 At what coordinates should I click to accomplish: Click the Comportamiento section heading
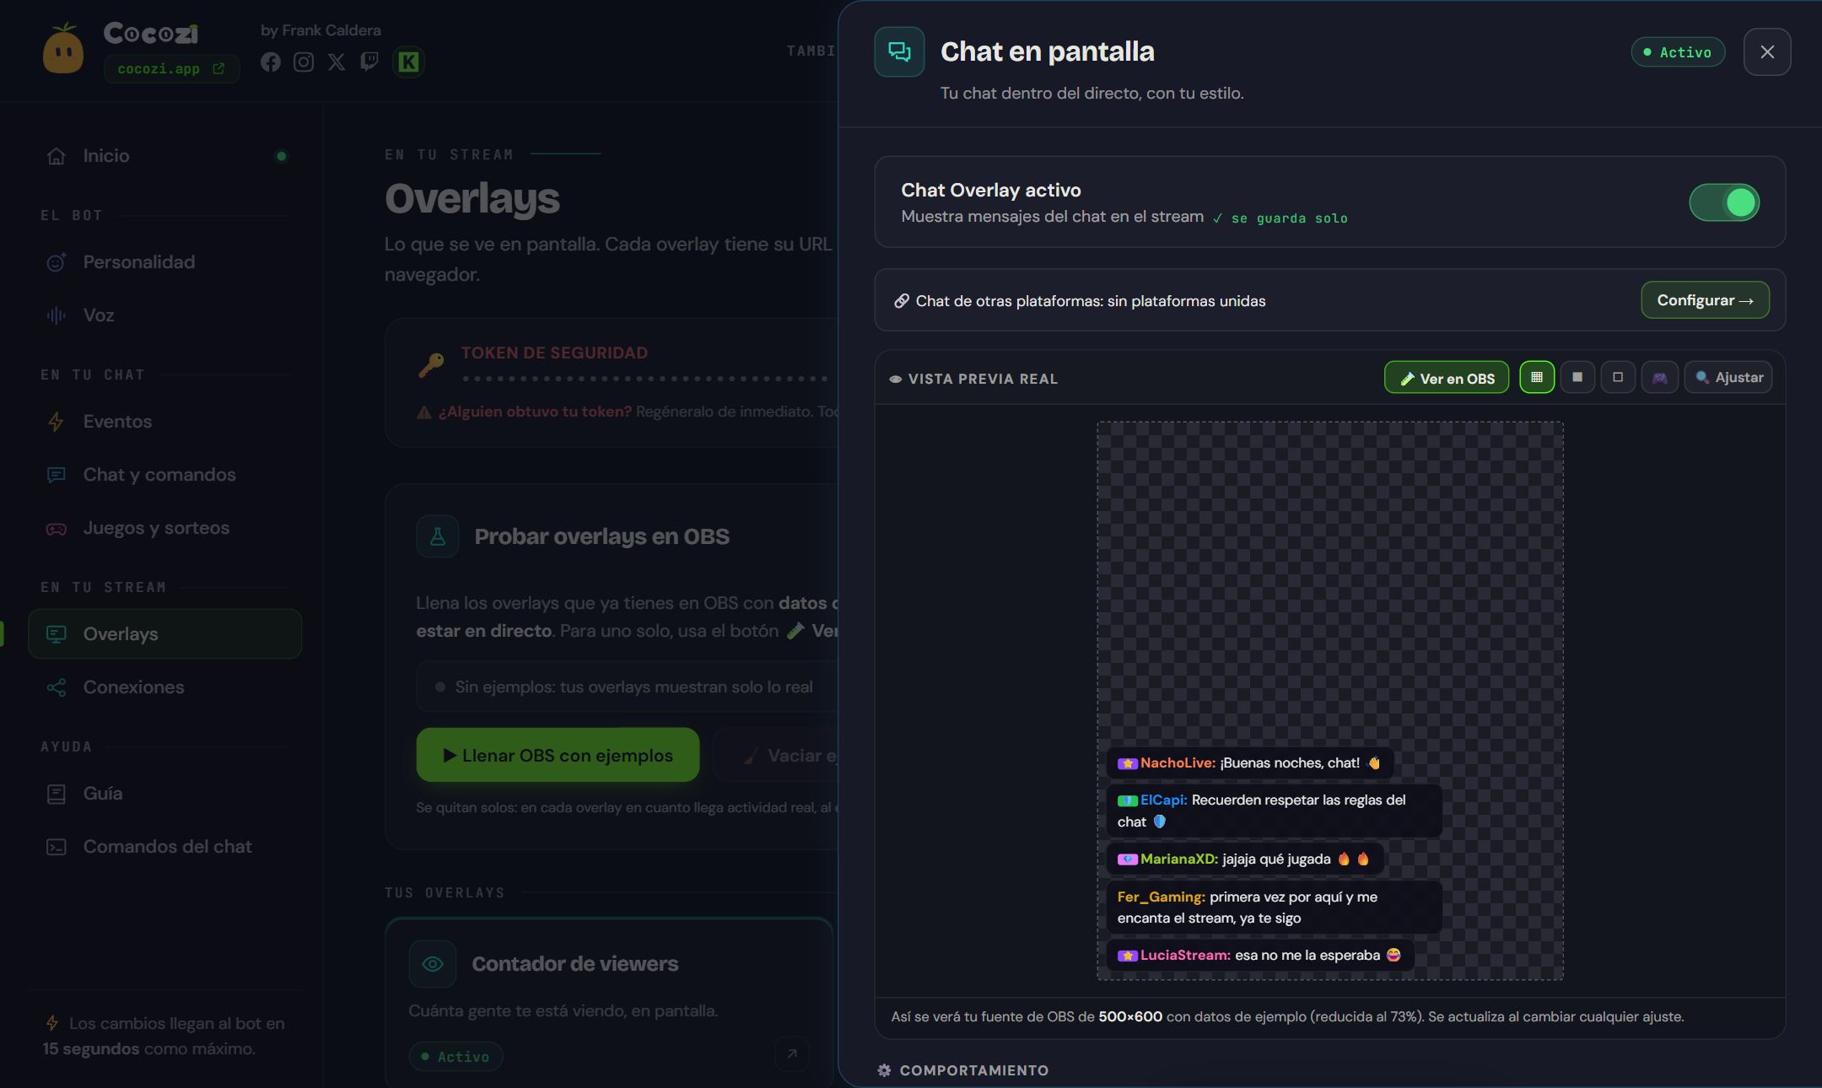963,1070
